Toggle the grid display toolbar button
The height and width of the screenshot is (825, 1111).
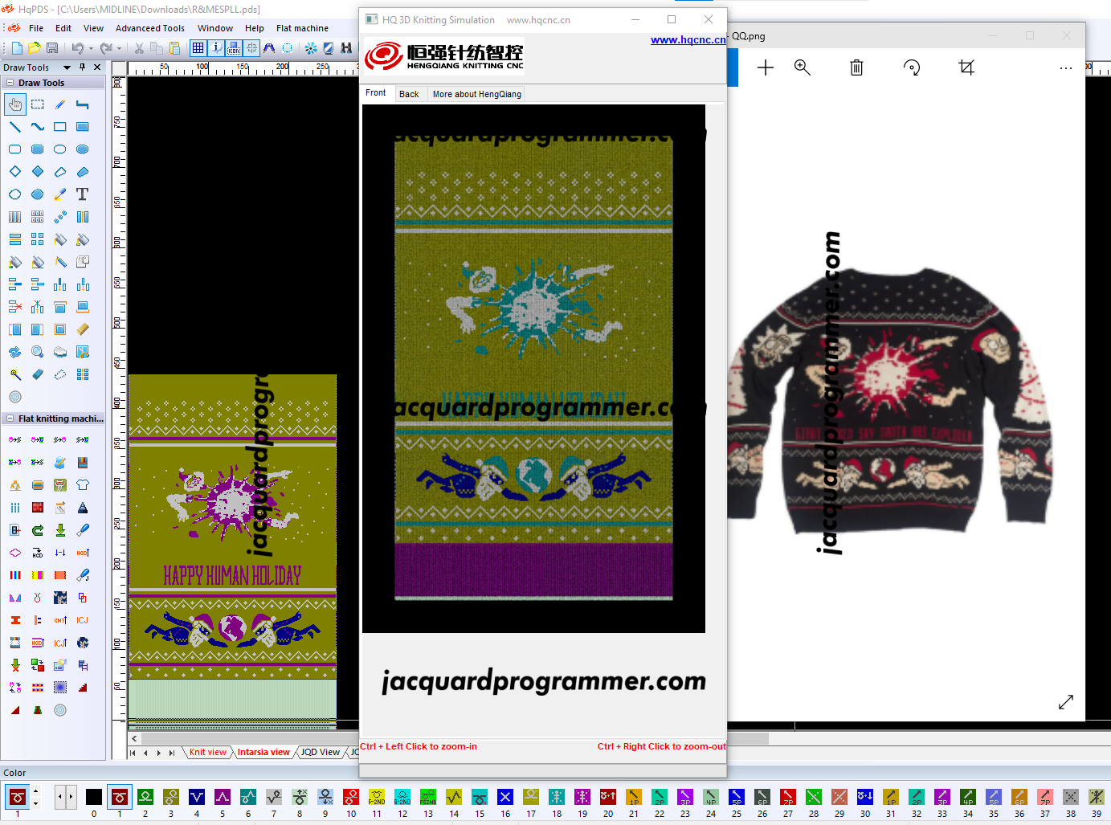pyautogui.click(x=198, y=48)
